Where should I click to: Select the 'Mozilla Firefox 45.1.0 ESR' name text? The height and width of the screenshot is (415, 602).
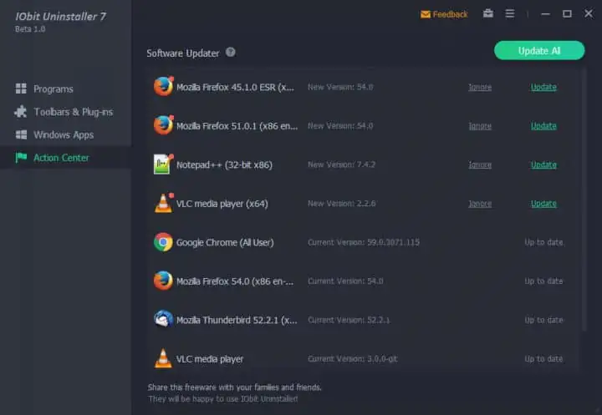coord(235,88)
